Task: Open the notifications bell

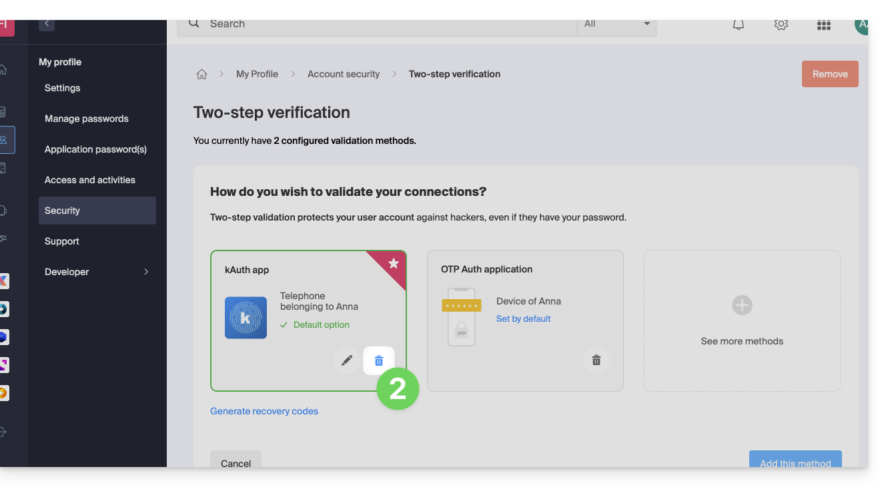Action: (738, 25)
